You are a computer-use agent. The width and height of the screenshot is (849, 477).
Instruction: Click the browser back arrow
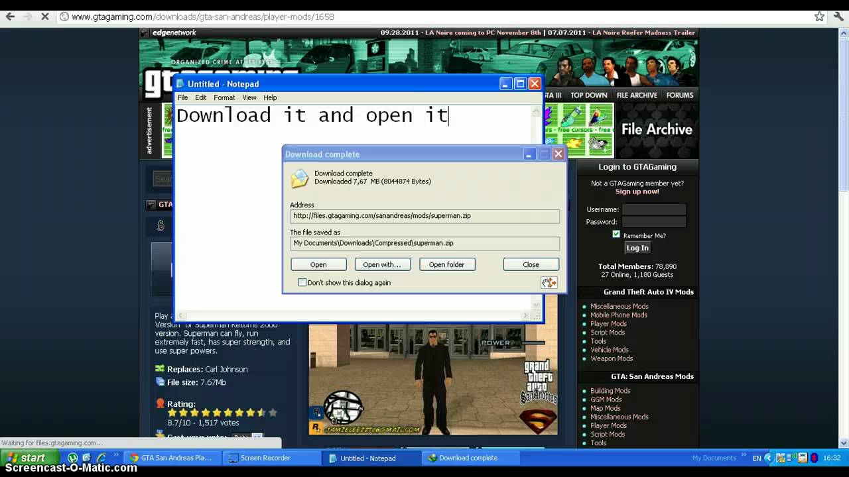tap(10, 17)
